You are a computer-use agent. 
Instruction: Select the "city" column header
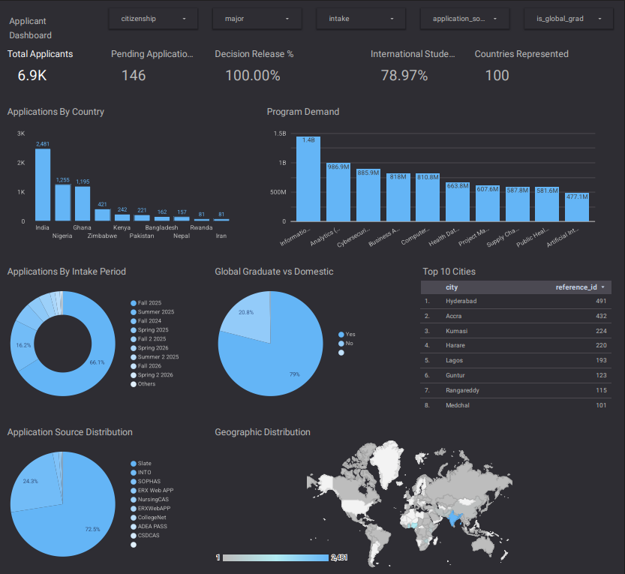451,287
